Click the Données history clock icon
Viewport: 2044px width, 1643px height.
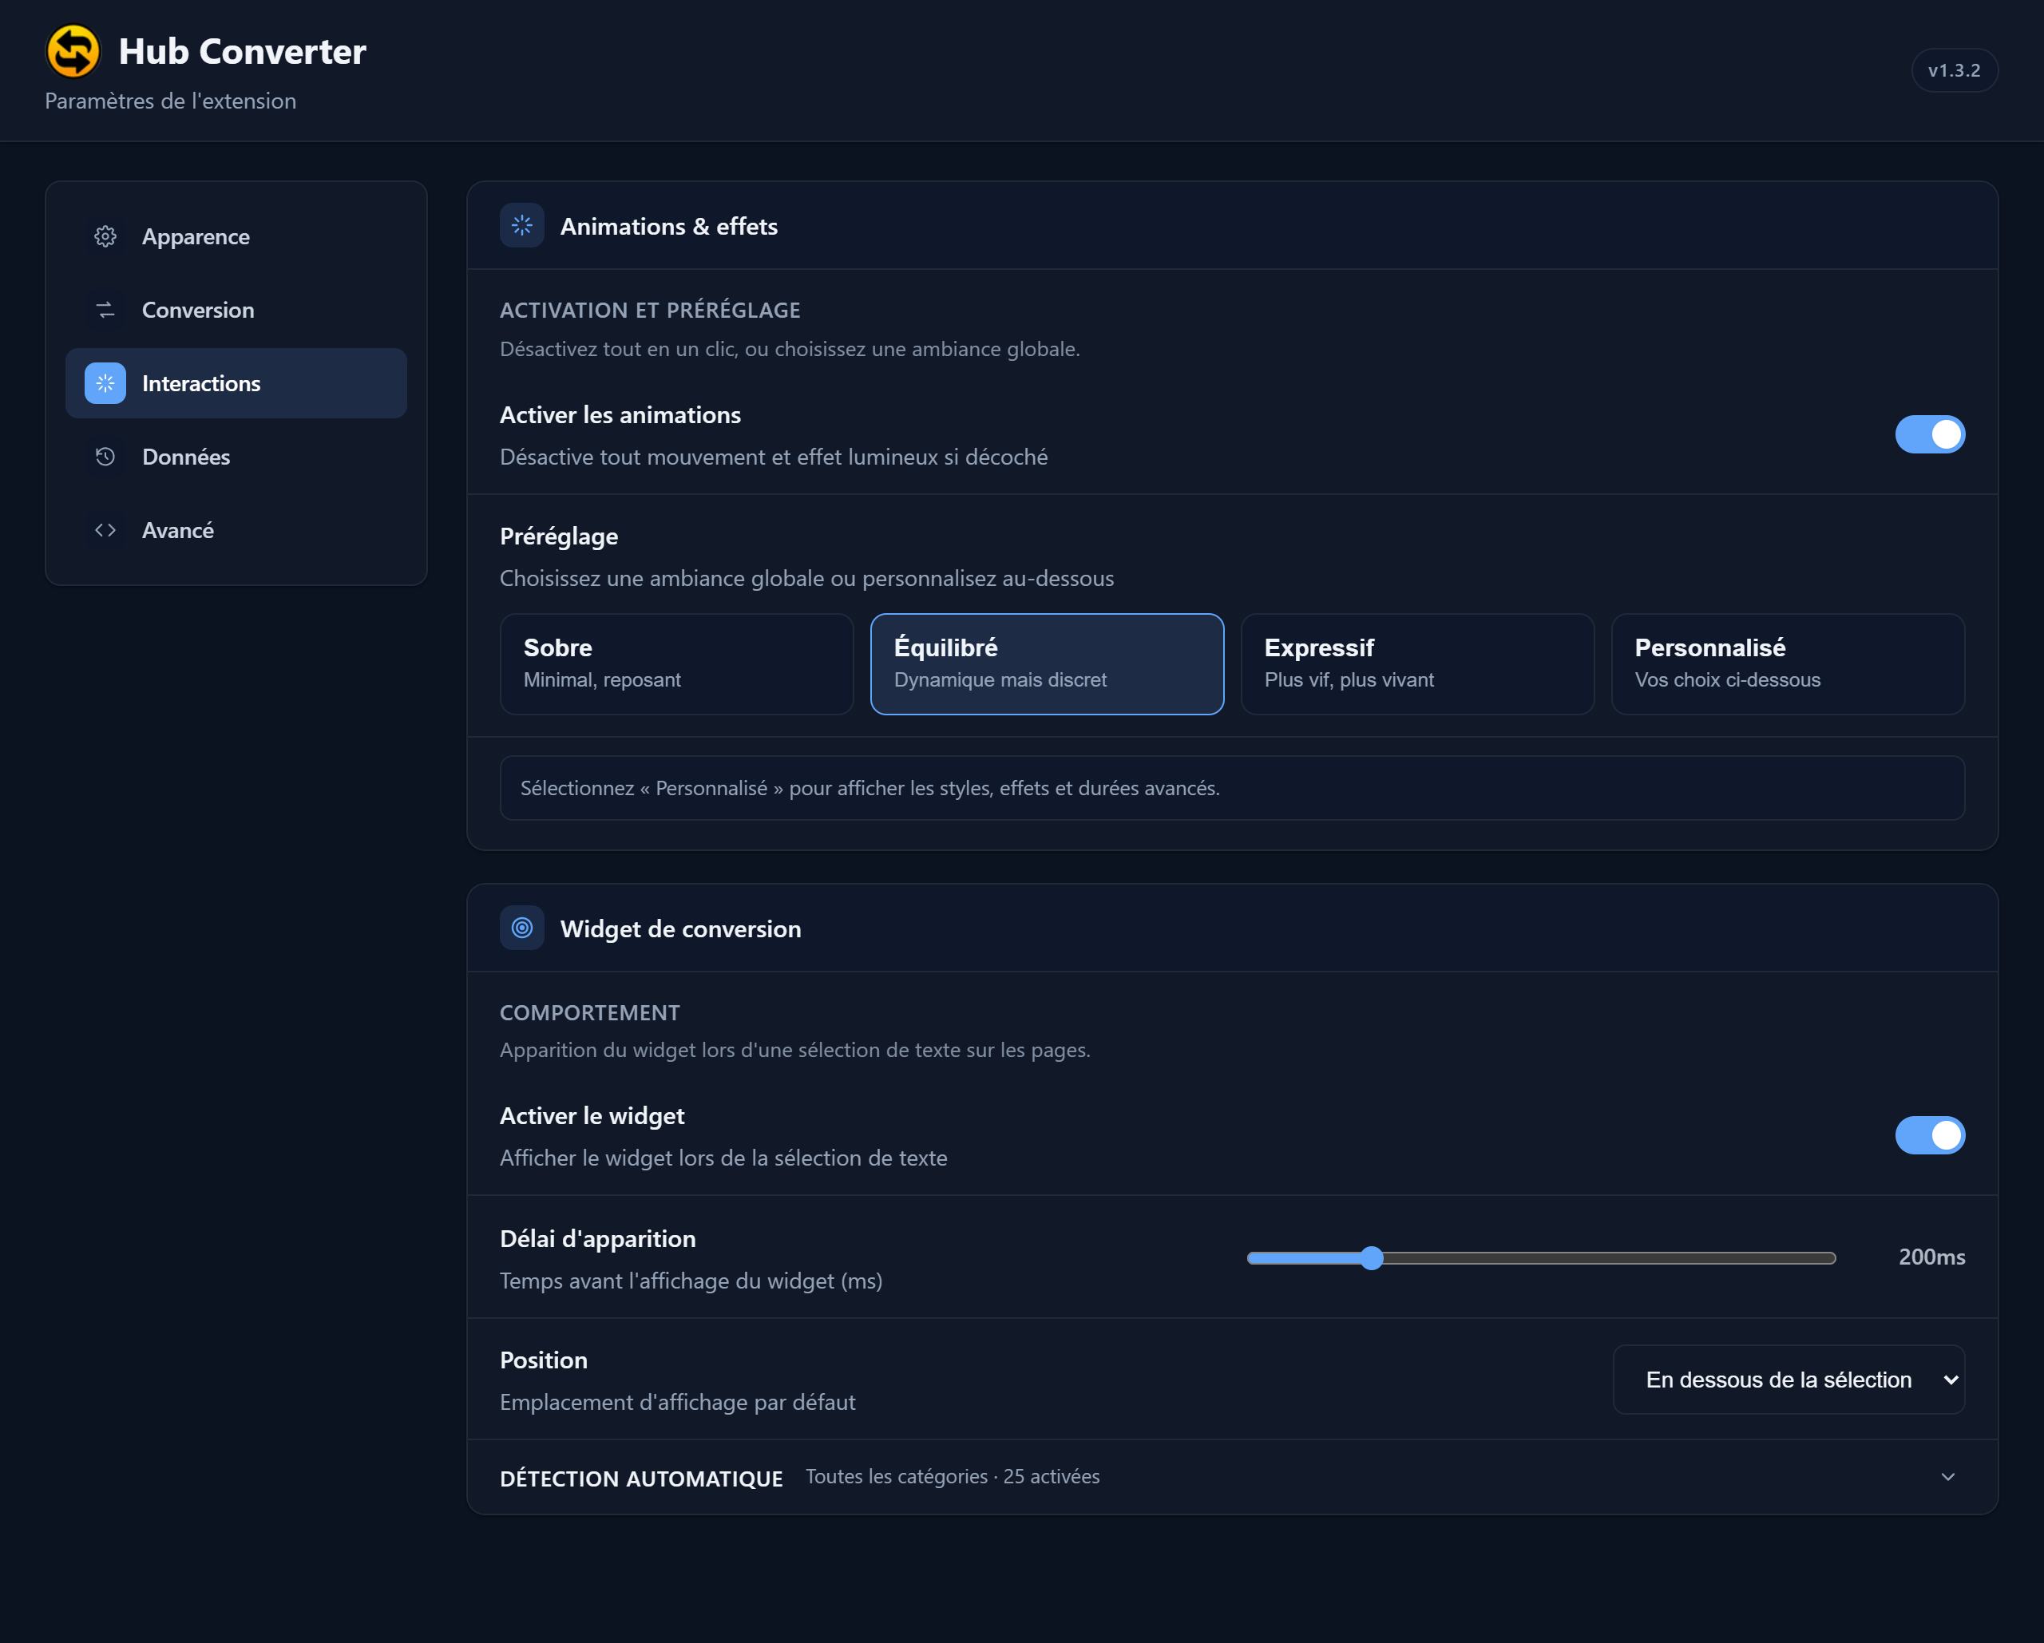pyautogui.click(x=105, y=457)
